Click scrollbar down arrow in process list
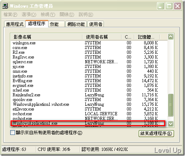Screen dimensions: 185x156 (170, 124)
